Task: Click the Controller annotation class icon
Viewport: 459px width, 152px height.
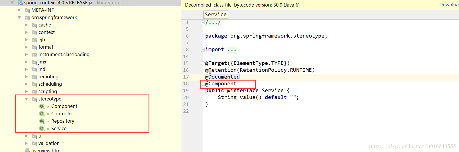Action: coord(42,114)
